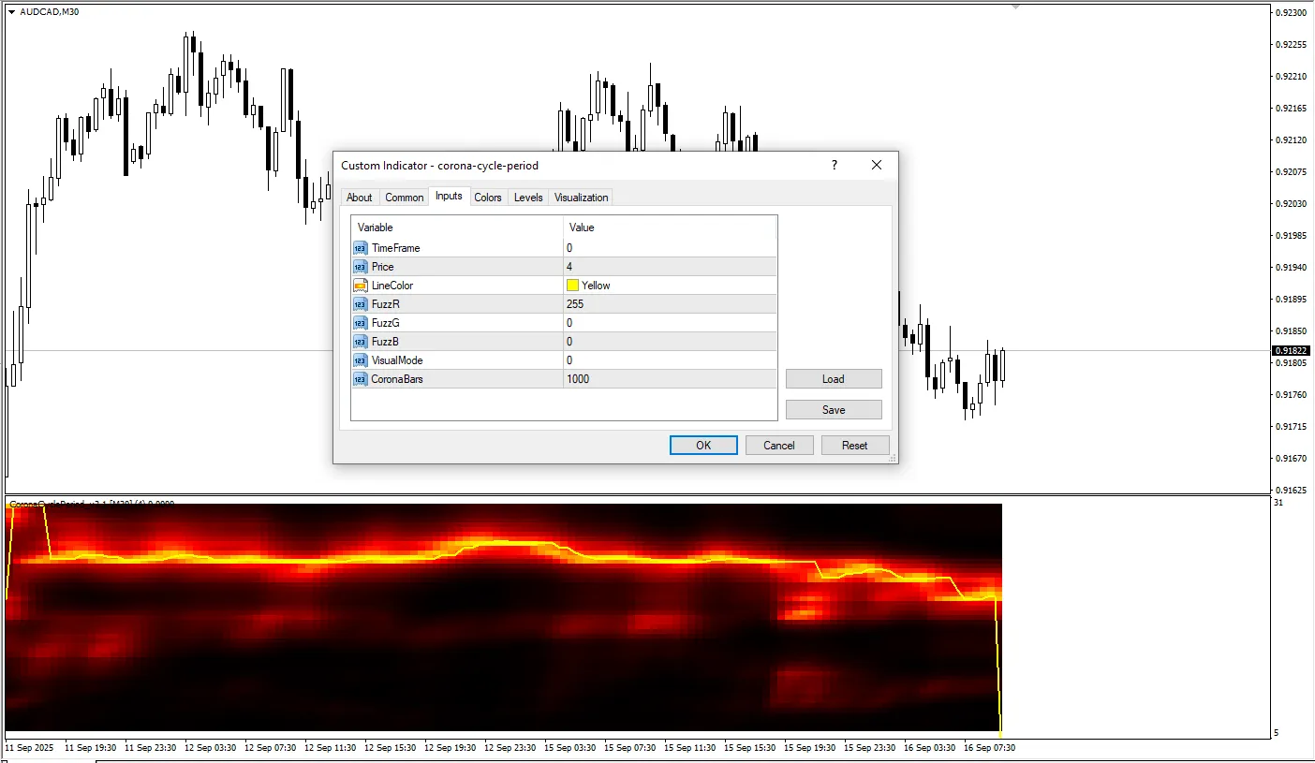Image resolution: width=1315 pixels, height=763 pixels.
Task: Click the Value column header
Action: [670, 227]
